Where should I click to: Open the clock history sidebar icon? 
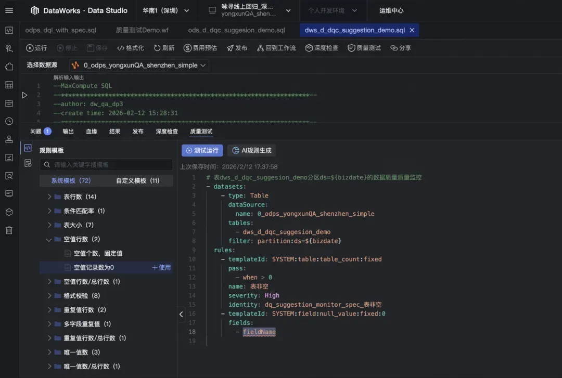(9, 121)
